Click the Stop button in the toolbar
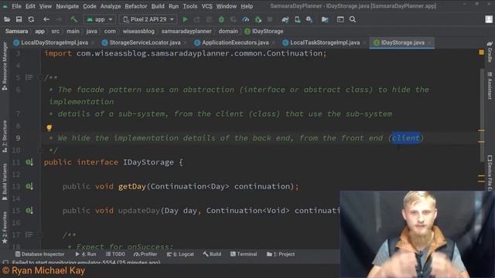 [x=270, y=19]
